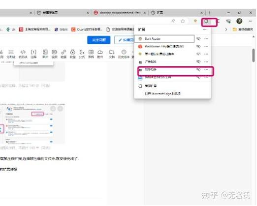Upload an attachment with cloud icon
This screenshot has height=206, width=257.
click(x=100, y=54)
